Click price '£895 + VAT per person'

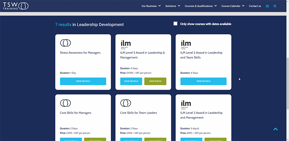[x=195, y=133]
